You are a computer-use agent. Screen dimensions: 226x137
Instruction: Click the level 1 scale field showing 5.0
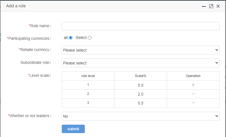point(140,85)
